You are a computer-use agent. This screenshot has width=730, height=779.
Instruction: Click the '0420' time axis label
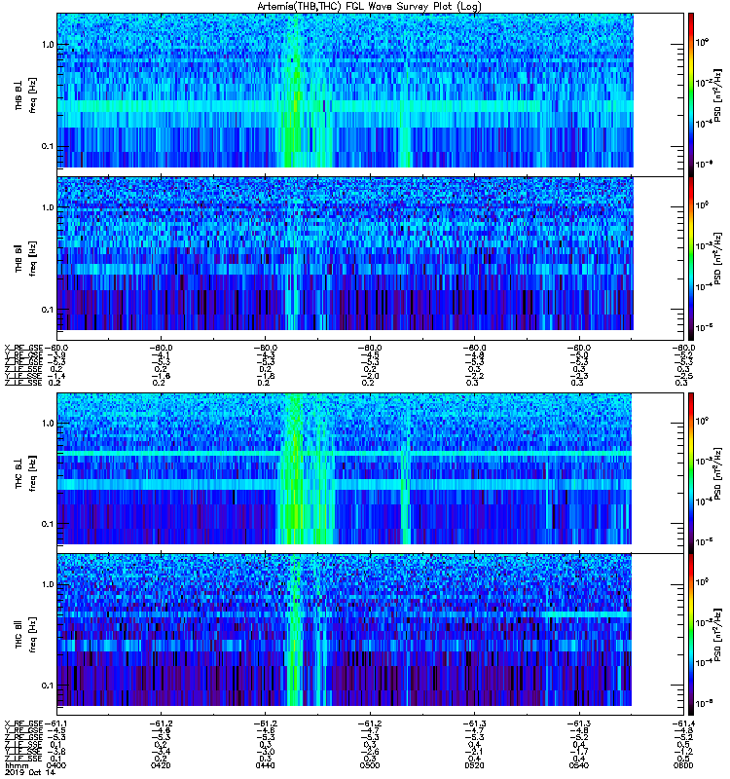161,765
